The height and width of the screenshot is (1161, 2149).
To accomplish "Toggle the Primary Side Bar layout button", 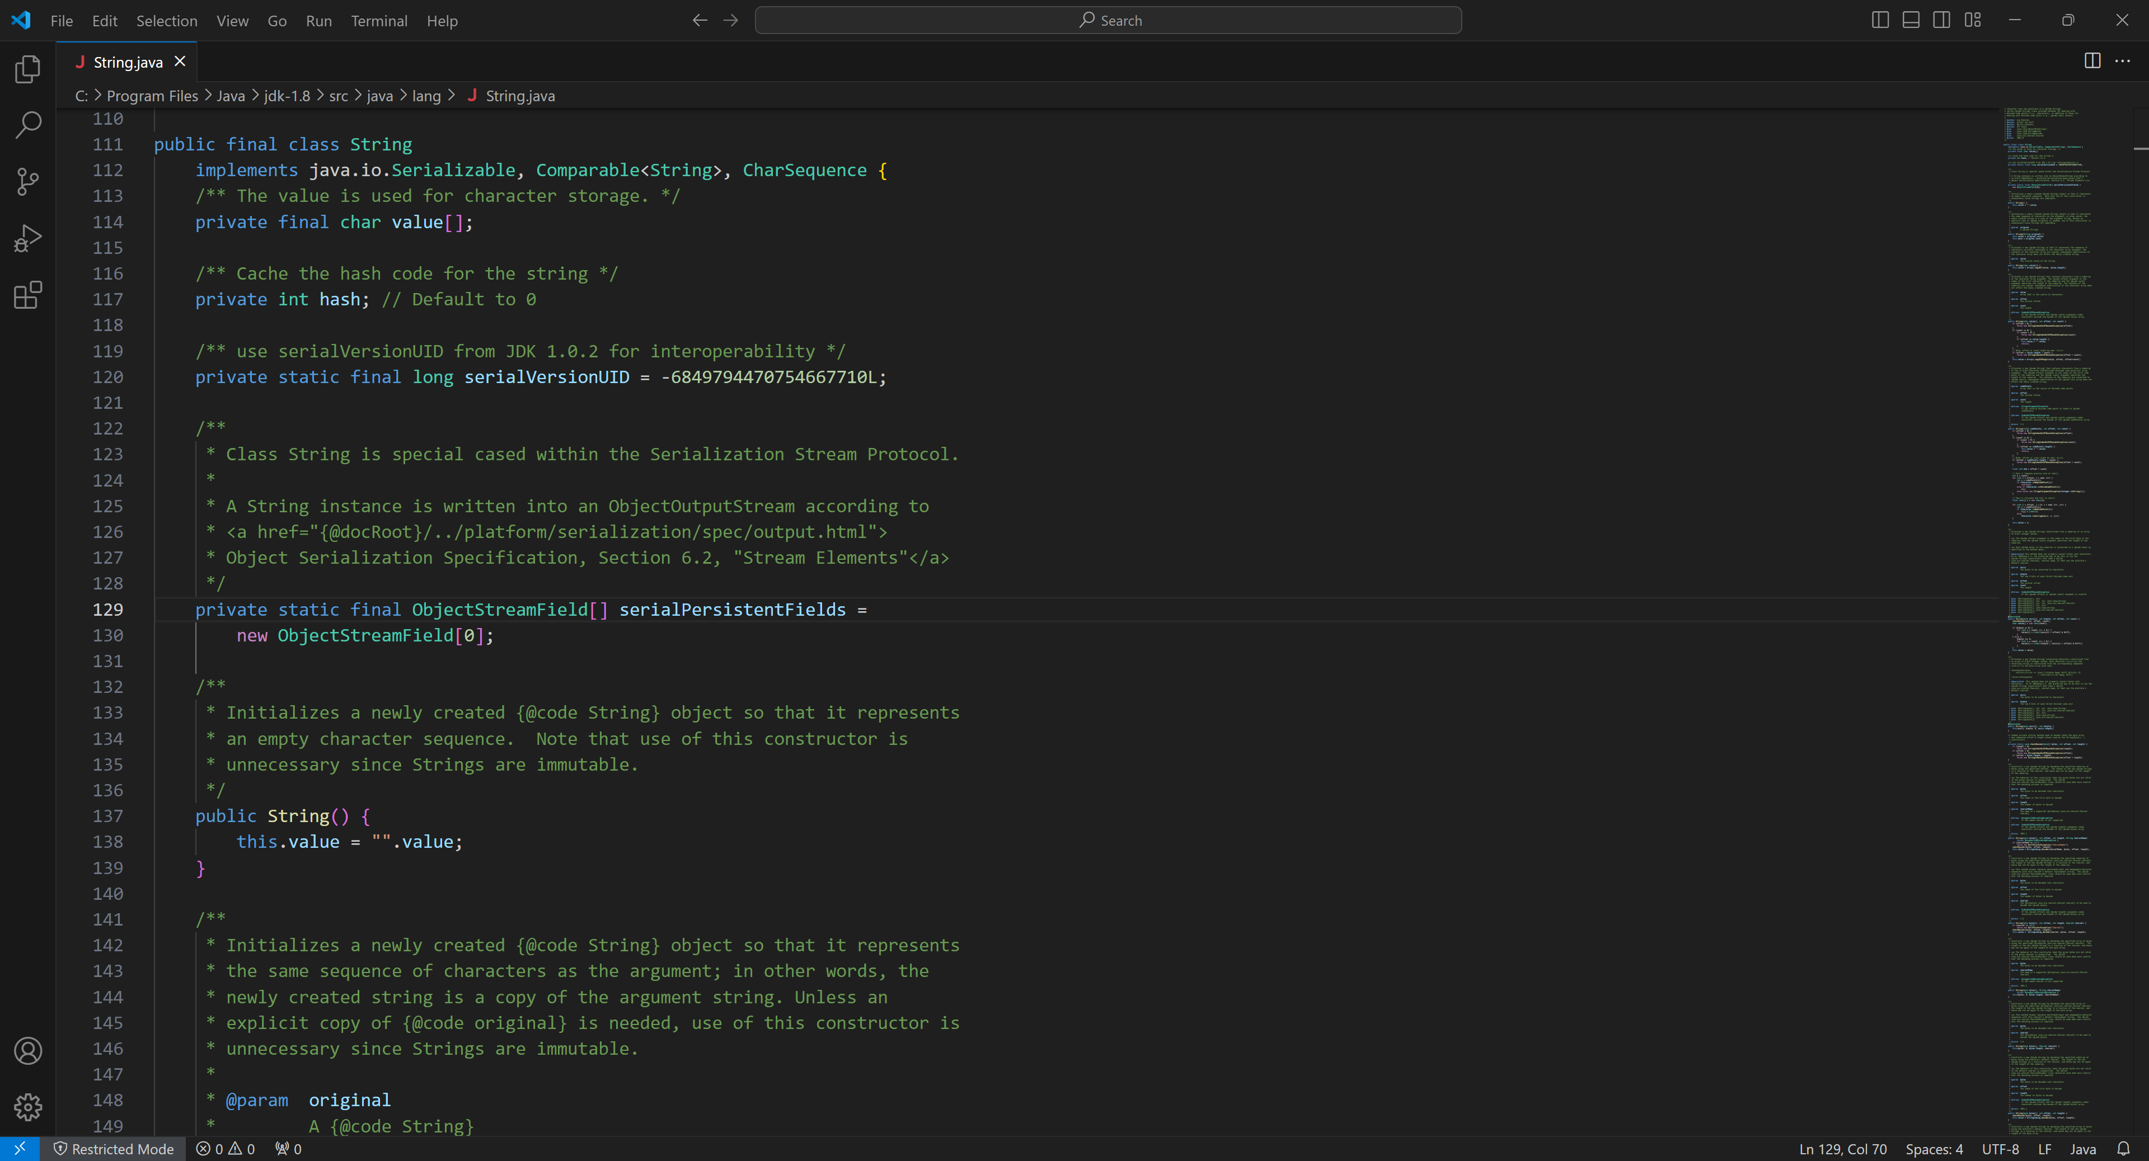I will (x=1880, y=20).
